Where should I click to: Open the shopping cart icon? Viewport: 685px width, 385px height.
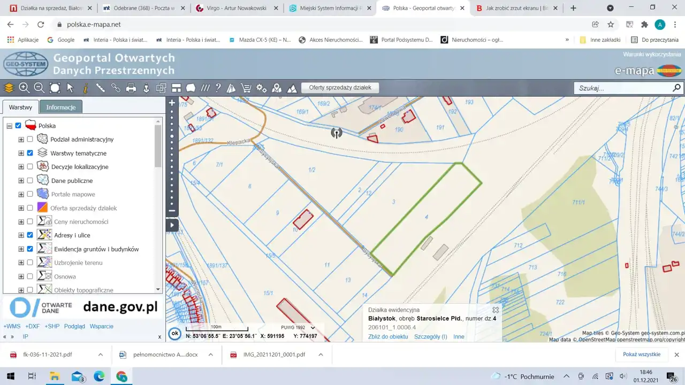246,88
